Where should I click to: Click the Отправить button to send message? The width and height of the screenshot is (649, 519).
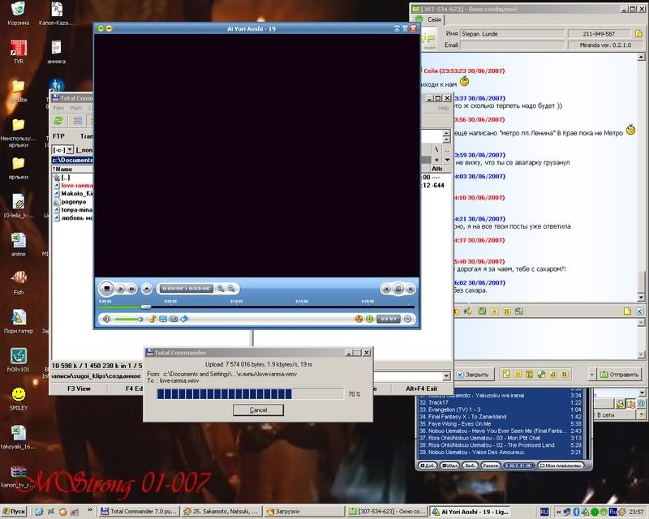(620, 375)
